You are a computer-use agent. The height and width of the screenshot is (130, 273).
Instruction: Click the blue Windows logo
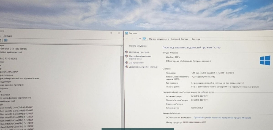(265, 60)
